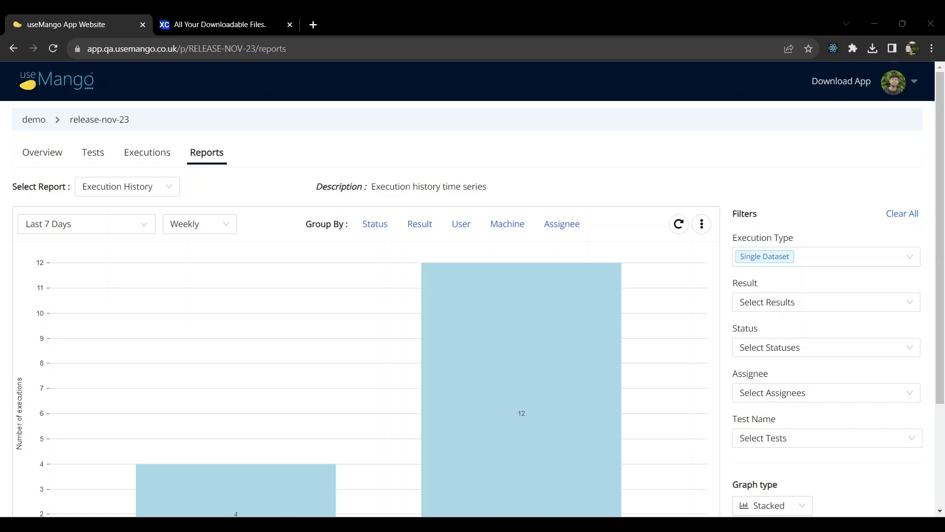
Task: Open the React DevTools extension icon
Action: point(833,48)
